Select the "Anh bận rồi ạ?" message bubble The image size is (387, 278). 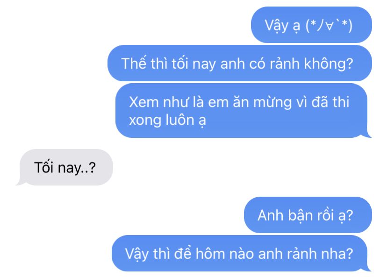[x=308, y=215]
